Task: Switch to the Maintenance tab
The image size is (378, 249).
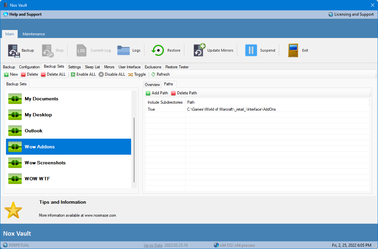Action: click(x=34, y=34)
